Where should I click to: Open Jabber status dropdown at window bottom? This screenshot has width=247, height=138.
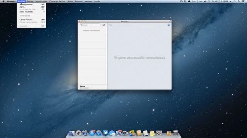85,88
